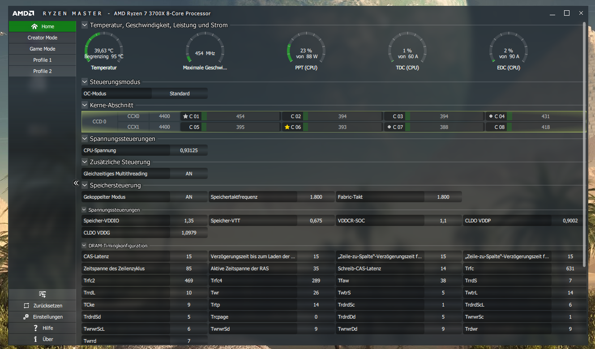The image size is (595, 349).
Task: Click CLDO VDDP value 0,9002
Action: click(570, 221)
